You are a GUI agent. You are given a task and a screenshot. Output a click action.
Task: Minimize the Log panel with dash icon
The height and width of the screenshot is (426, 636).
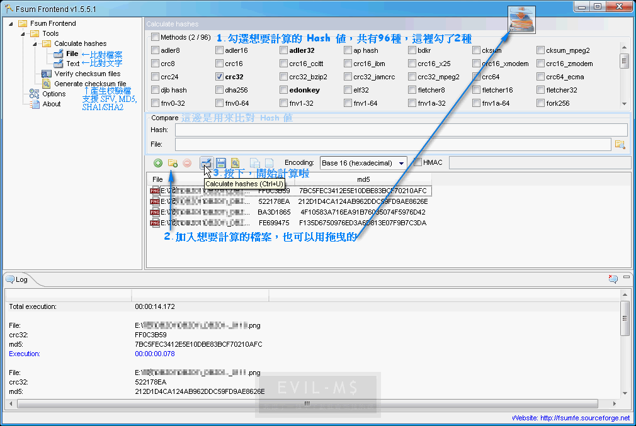click(x=627, y=277)
